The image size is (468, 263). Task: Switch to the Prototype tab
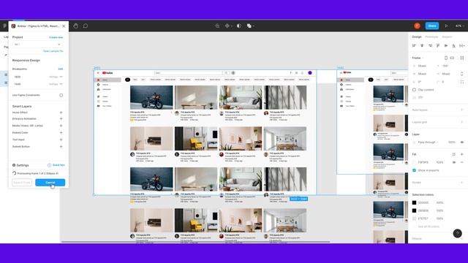(431, 37)
